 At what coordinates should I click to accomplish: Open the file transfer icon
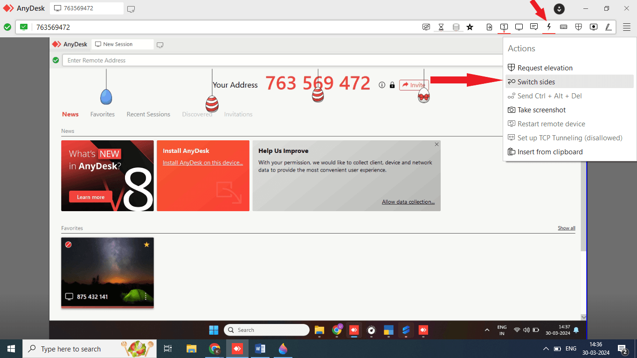point(489,27)
